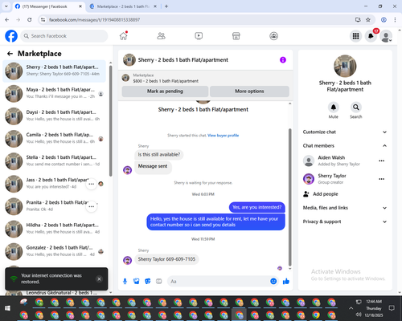Open taskbar notification center icon
Viewport: 402px width, 321px height.
[x=392, y=308]
